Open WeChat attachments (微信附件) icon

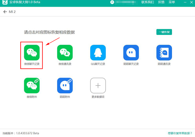[x=32, y=85]
